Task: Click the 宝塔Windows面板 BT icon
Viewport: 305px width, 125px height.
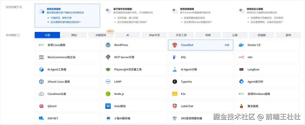Action: click(241, 94)
